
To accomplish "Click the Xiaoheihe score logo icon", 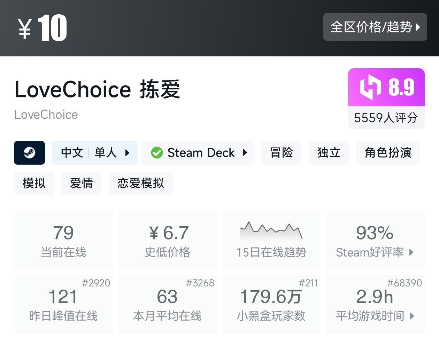I will coord(370,87).
